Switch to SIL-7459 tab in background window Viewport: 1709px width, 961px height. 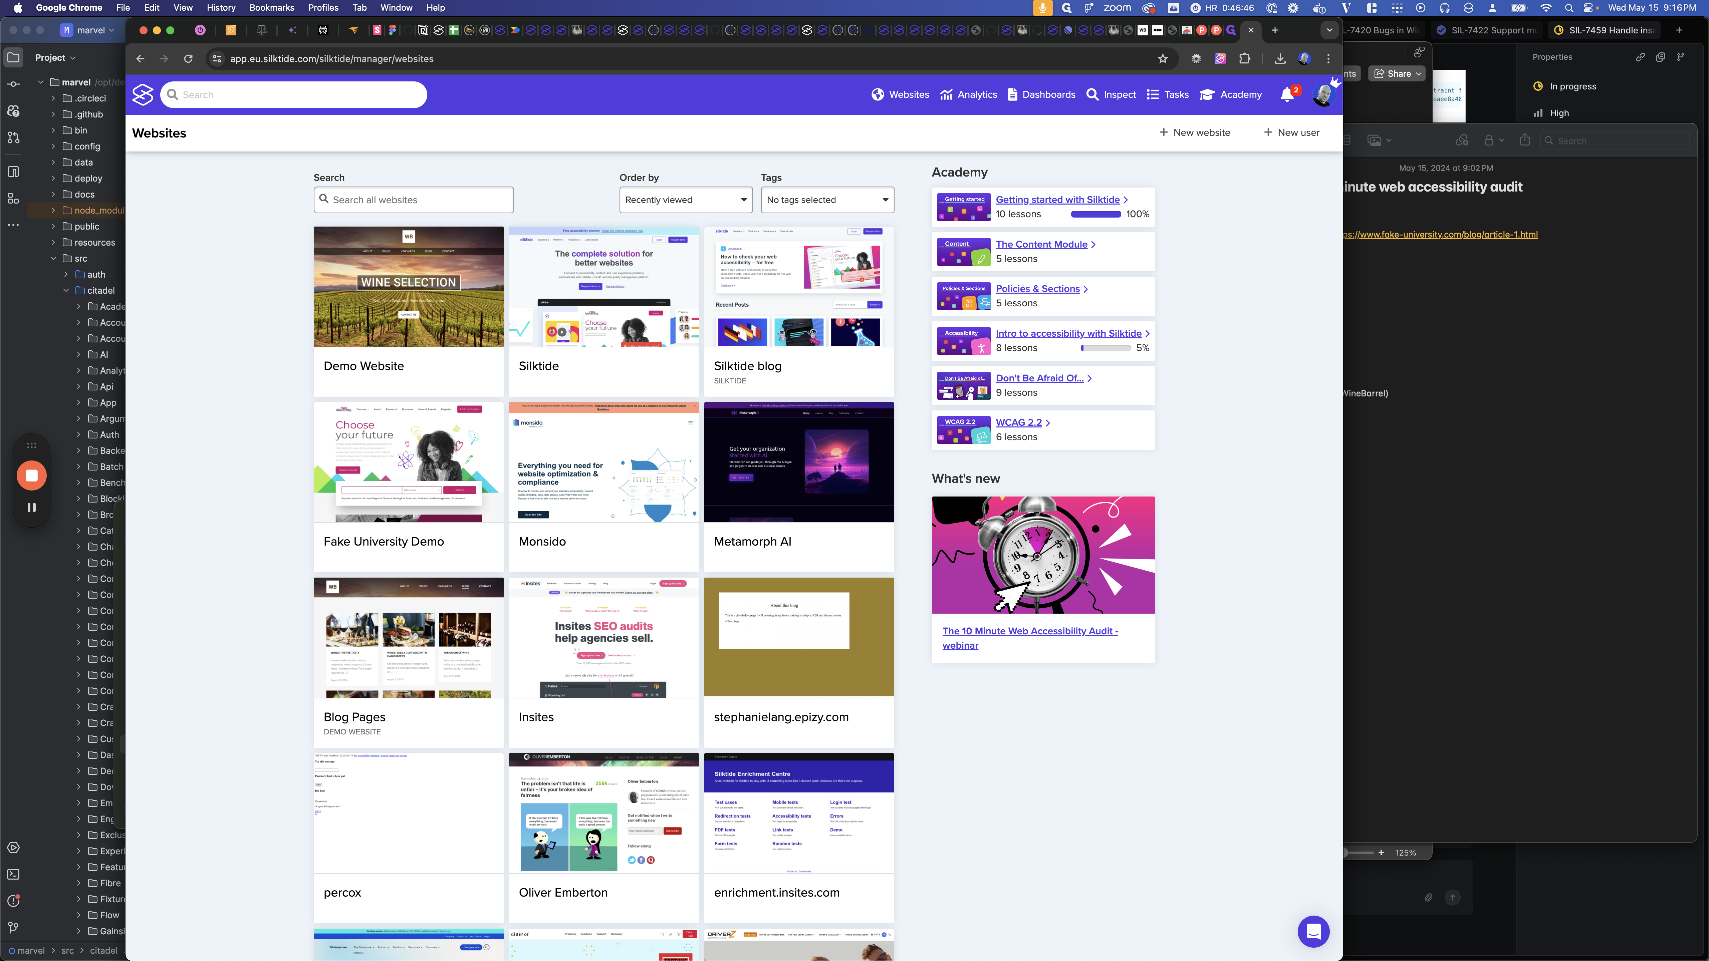1605,30
